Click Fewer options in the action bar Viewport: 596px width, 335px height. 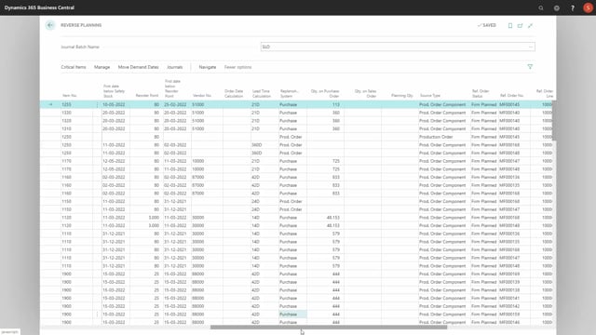click(238, 67)
